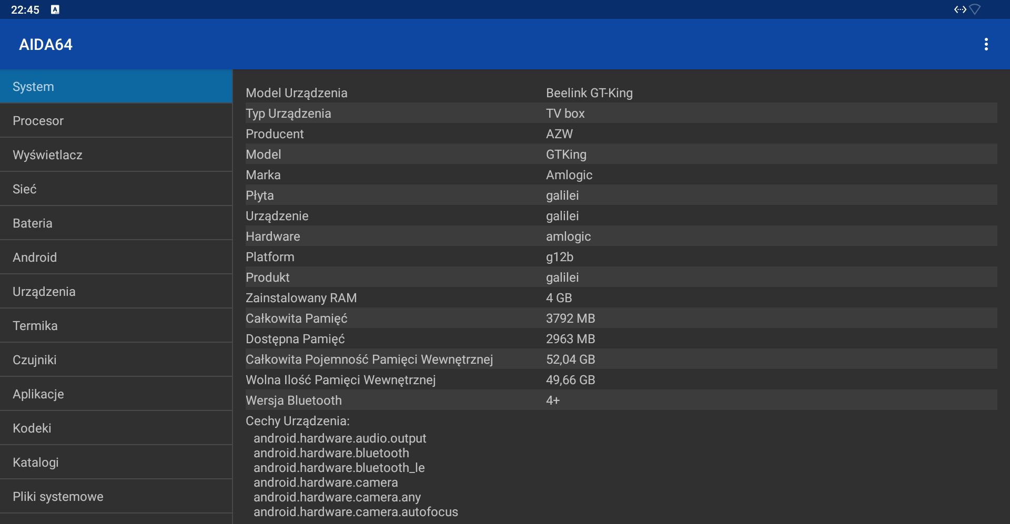Tap the network arrows status icon
Viewport: 1010px width, 524px height.
[960, 9]
